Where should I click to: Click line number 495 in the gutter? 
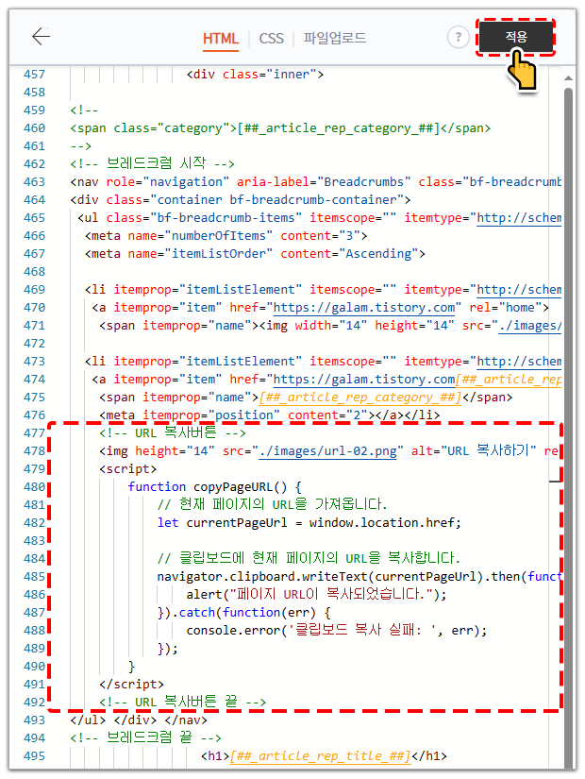click(34, 756)
